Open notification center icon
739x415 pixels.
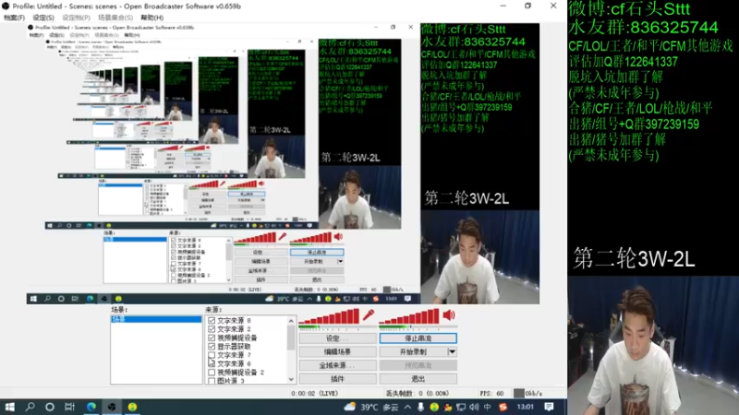(549, 407)
